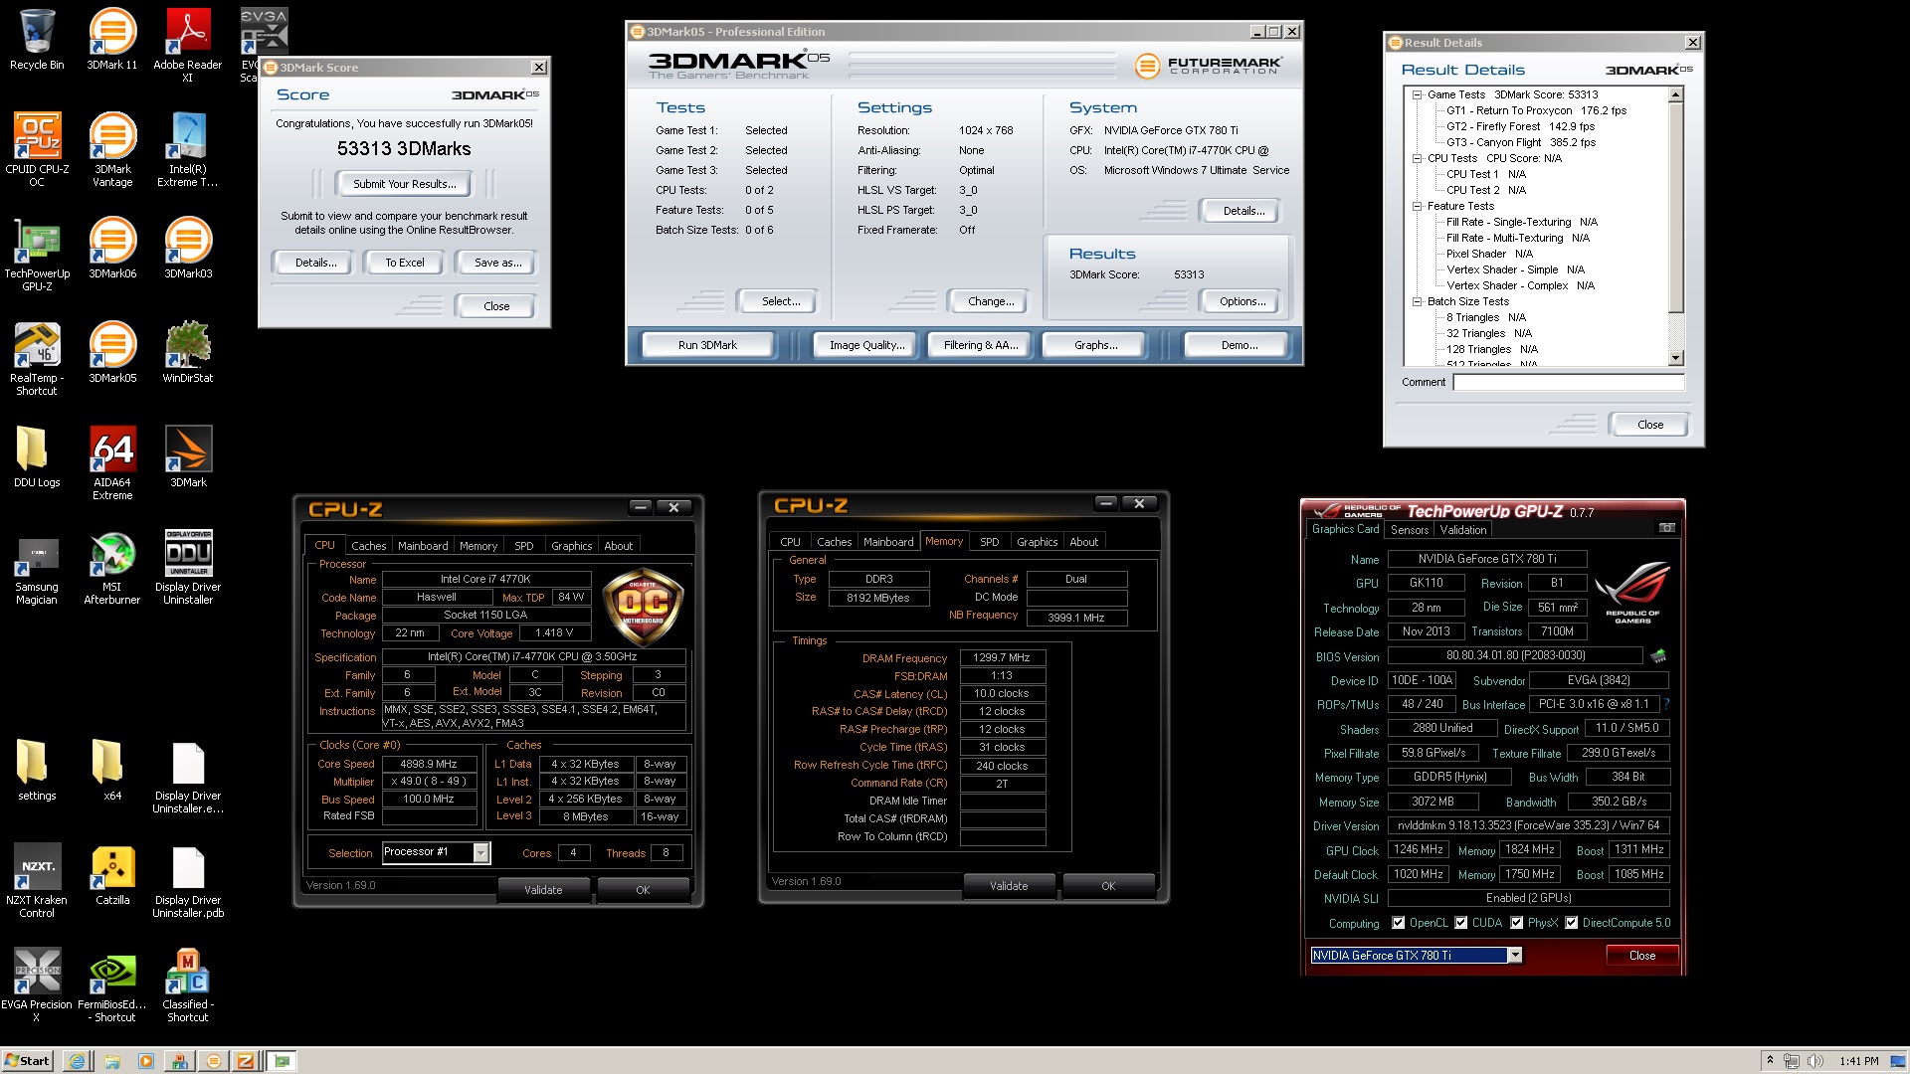Click the Start button on the taskbar
Viewport: 1910px width, 1074px height.
click(27, 1061)
